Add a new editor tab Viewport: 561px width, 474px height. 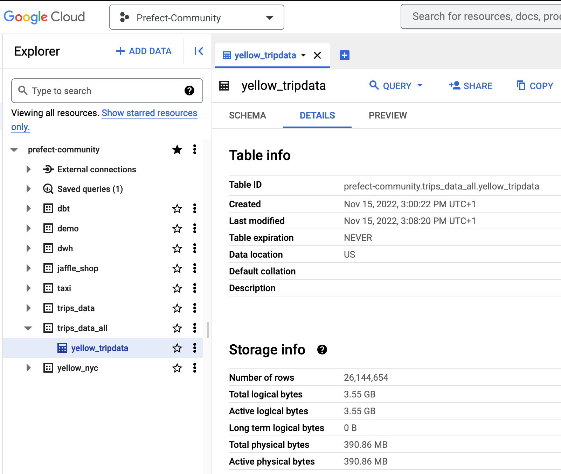(345, 55)
